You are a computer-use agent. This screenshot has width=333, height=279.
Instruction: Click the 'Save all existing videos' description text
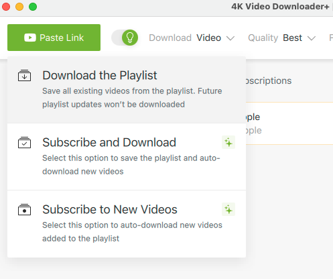coord(132,98)
